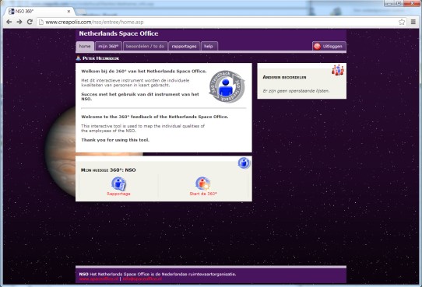422x287 pixels.
Task: Open the spaceoffice website link in footer
Action: pos(99,279)
